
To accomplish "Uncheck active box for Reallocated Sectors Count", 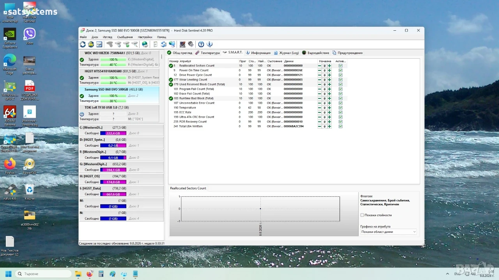I will pyautogui.click(x=341, y=66).
